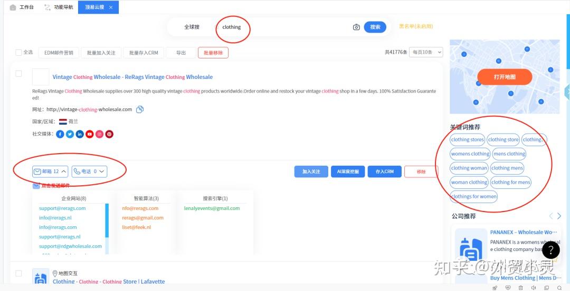Open the 全球搜 search scope selector
Screen dimensions: 570x291
(x=192, y=27)
